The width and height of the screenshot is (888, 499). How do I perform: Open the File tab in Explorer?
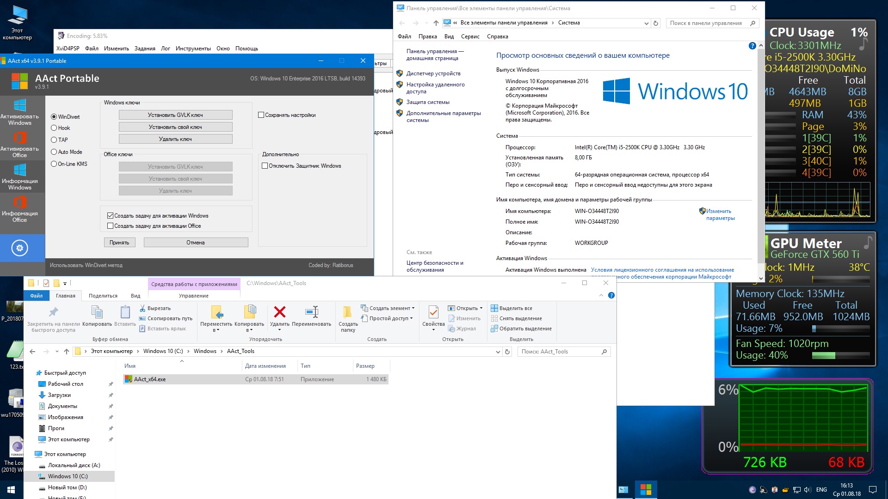point(37,296)
